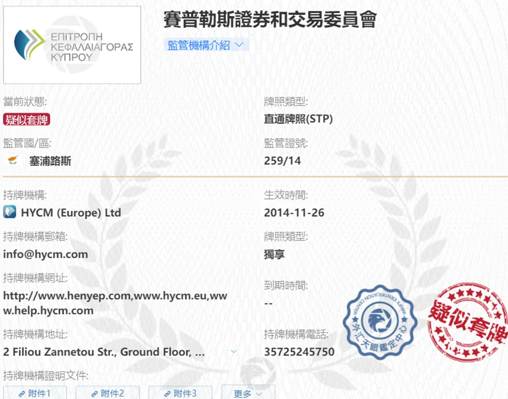Open the henyep.com website link text
Image resolution: width=508 pixels, height=399 pixels.
(x=67, y=296)
